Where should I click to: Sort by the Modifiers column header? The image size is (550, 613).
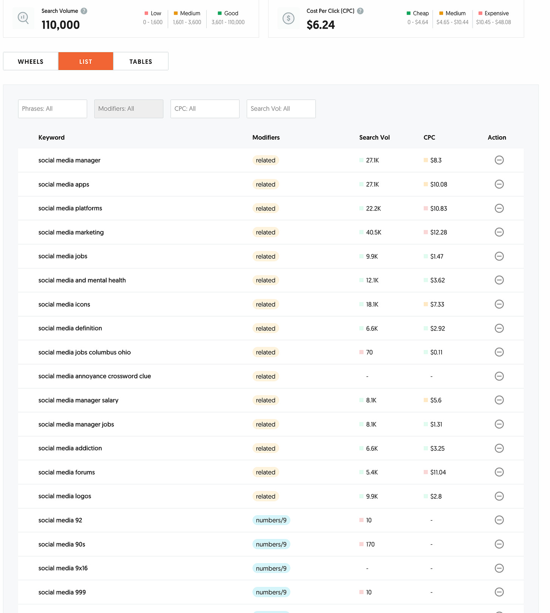click(266, 137)
